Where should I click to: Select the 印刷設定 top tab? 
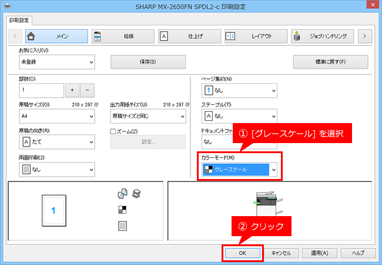click(19, 20)
